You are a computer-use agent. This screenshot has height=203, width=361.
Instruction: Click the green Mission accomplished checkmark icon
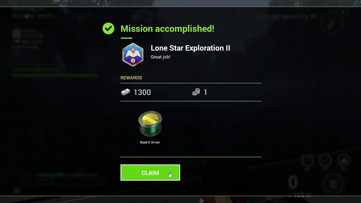[x=108, y=28]
